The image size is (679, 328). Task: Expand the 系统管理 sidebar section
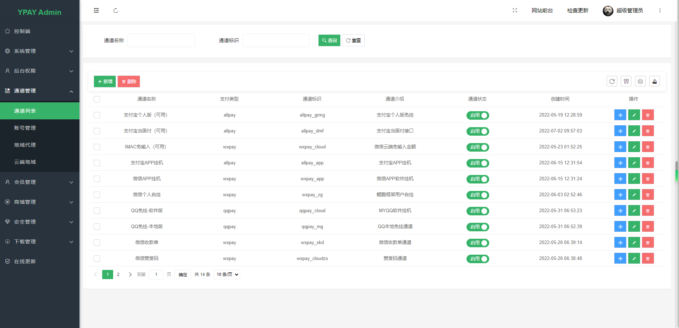coord(39,51)
